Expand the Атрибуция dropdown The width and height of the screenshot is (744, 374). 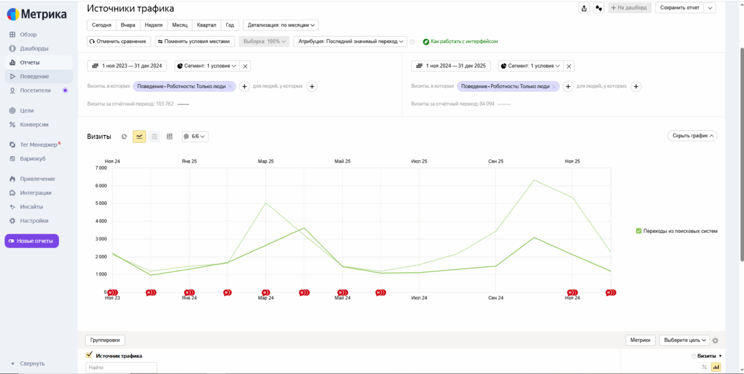[350, 41]
